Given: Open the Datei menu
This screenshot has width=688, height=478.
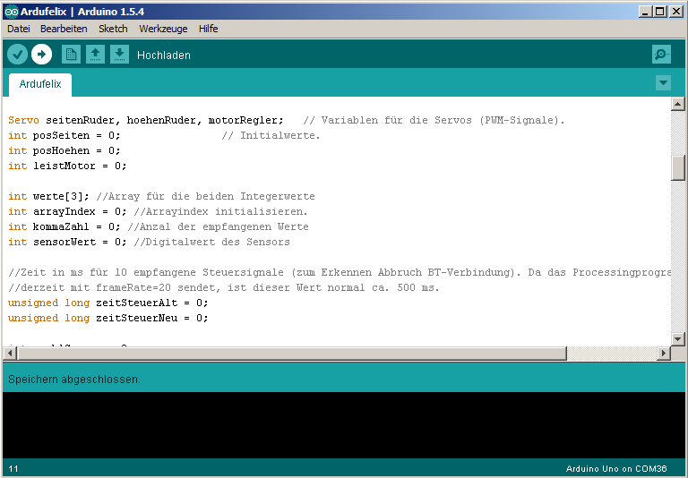Looking at the screenshot, I should pyautogui.click(x=19, y=29).
